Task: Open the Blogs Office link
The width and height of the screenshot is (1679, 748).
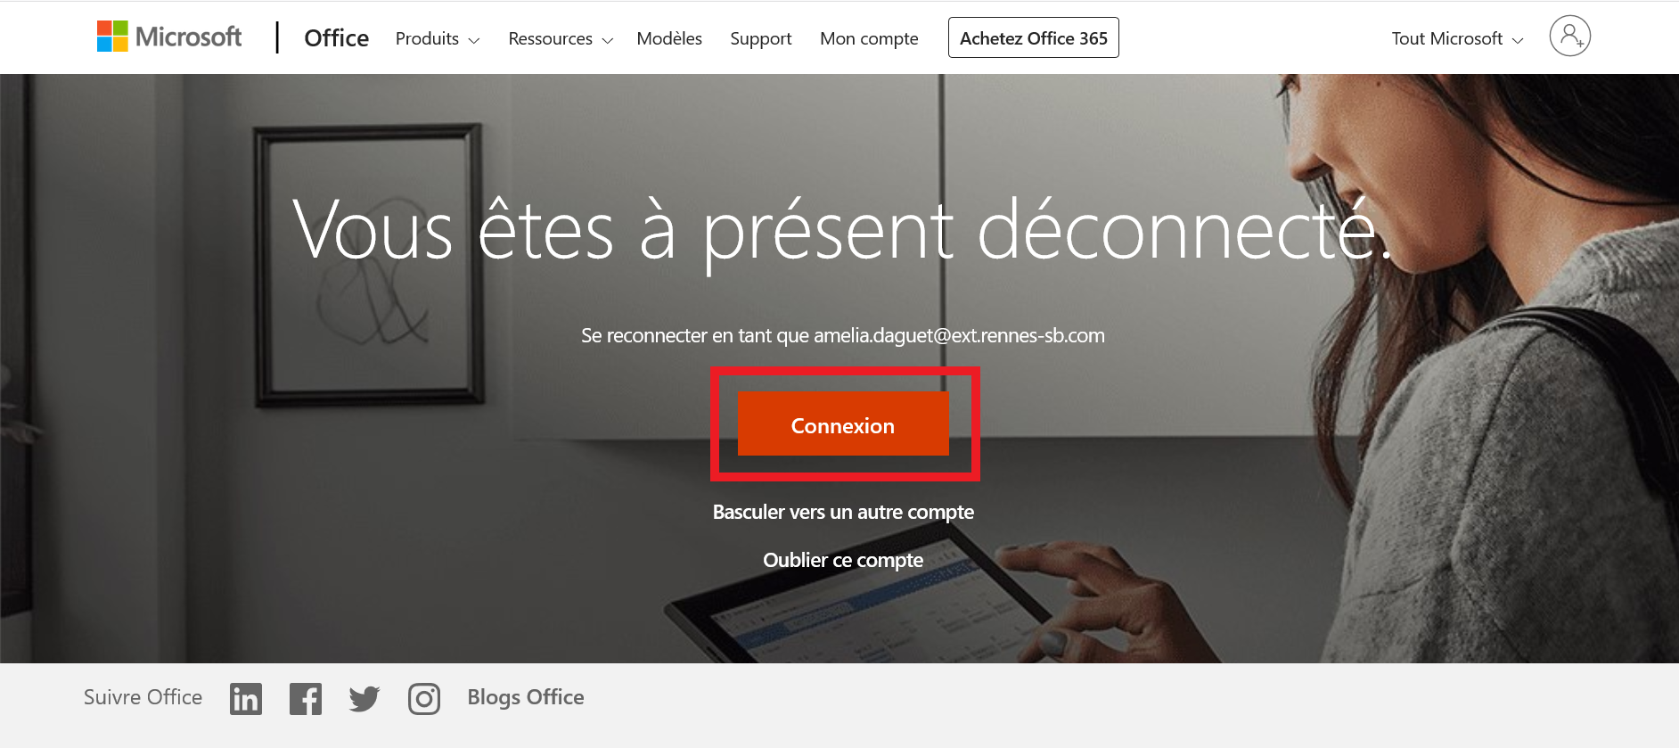Action: point(526,697)
